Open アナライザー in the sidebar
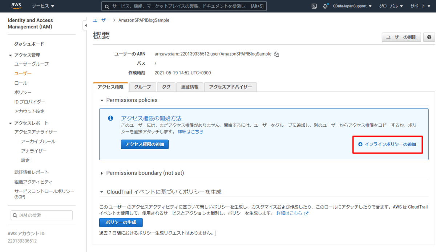 [34, 151]
